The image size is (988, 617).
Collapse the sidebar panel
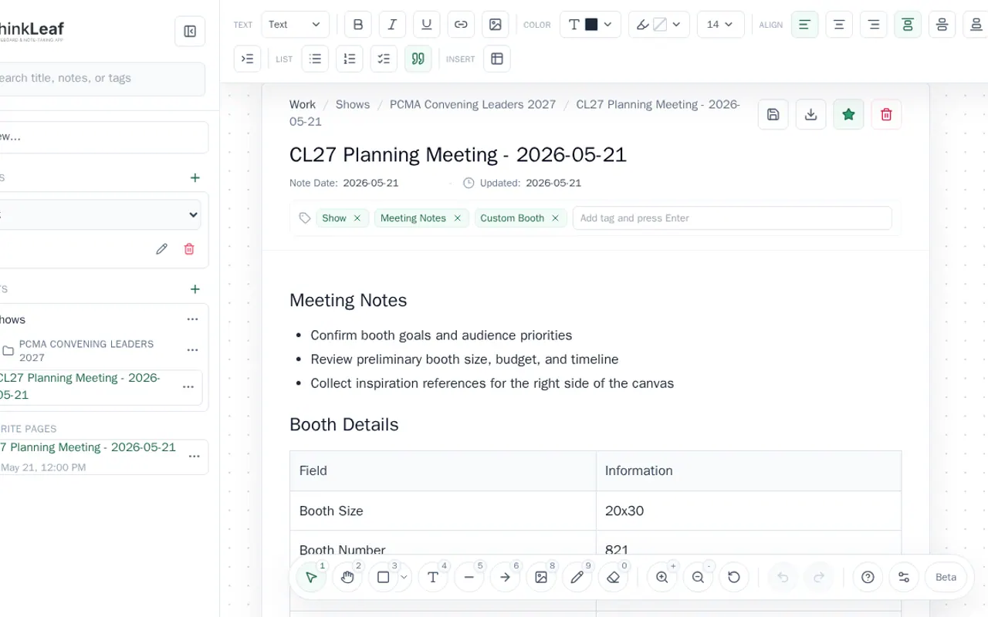(190, 32)
